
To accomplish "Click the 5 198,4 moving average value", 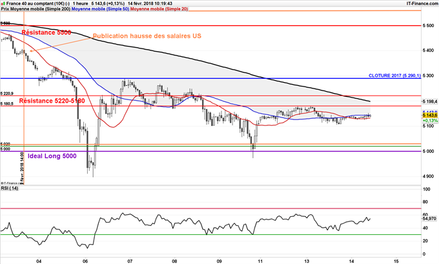I will tap(430, 101).
